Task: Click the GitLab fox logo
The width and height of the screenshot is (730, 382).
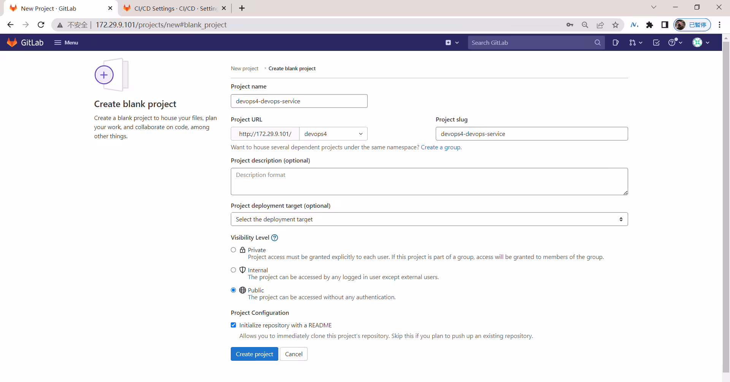Action: coord(12,43)
